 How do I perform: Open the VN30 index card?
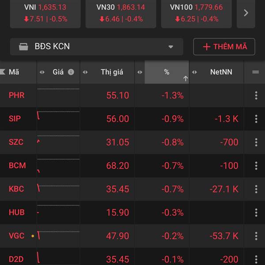121,13
